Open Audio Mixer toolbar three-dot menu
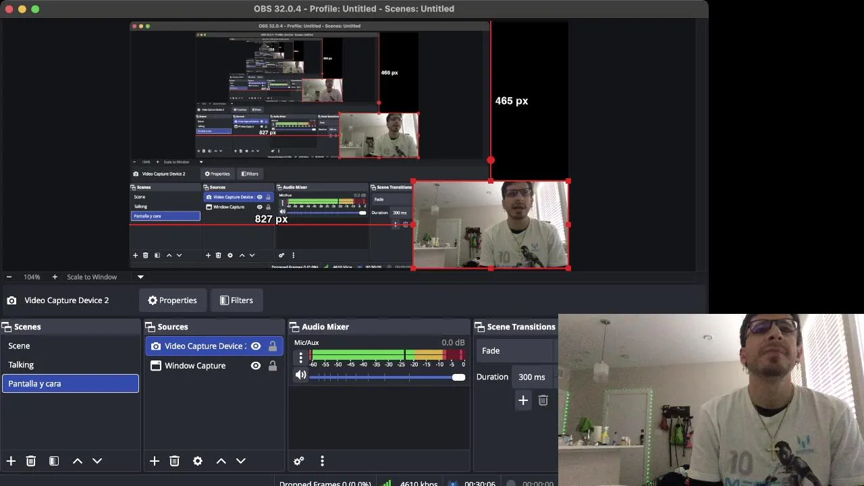This screenshot has height=486, width=864. tap(322, 461)
